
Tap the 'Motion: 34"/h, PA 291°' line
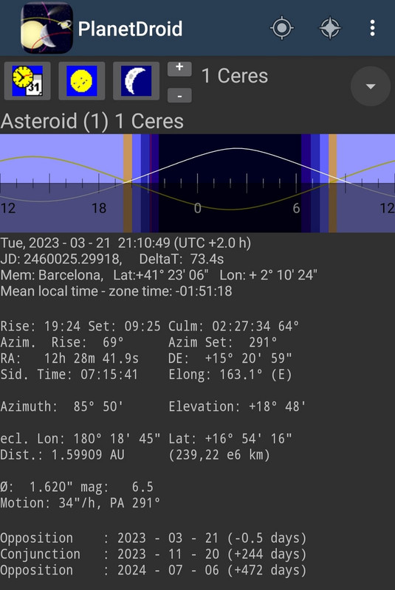pyautogui.click(x=80, y=503)
